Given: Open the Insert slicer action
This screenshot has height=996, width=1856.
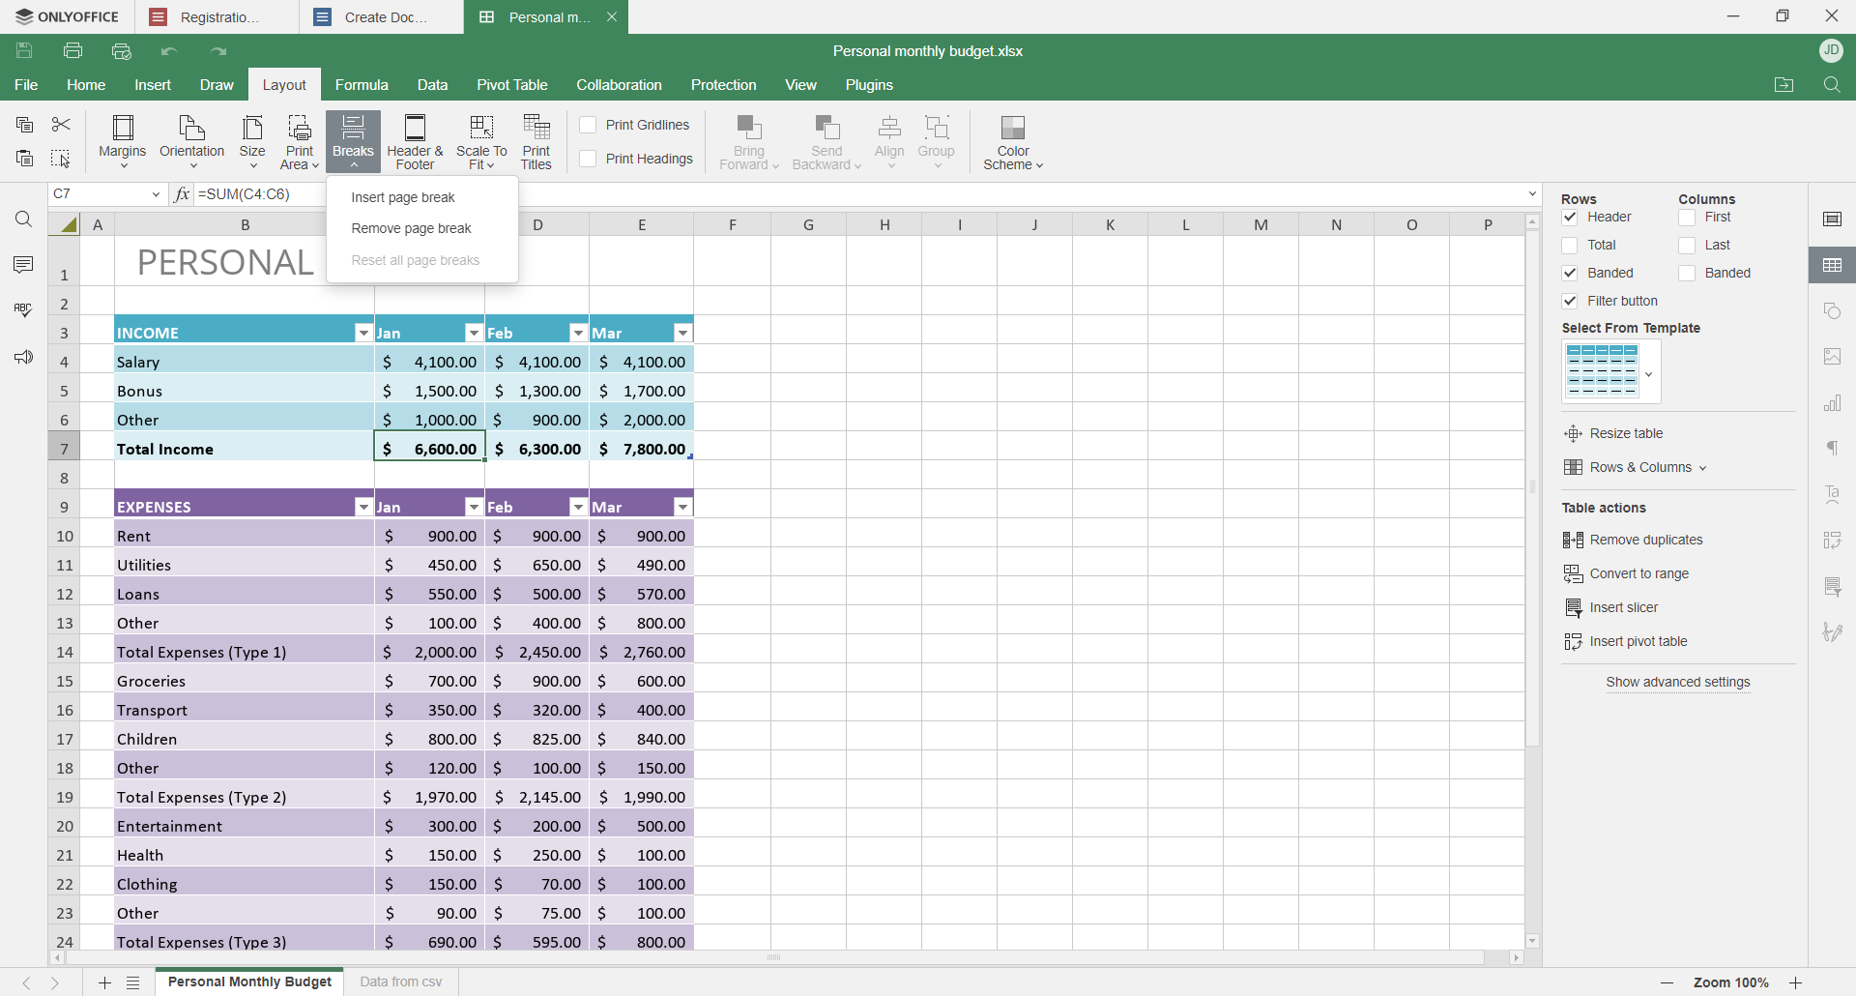Looking at the screenshot, I should click(x=1622, y=606).
